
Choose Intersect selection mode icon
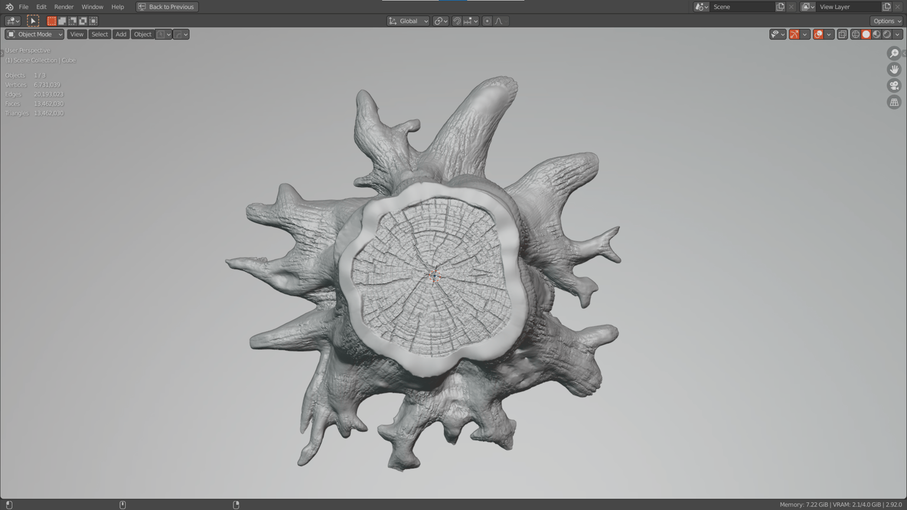[93, 21]
